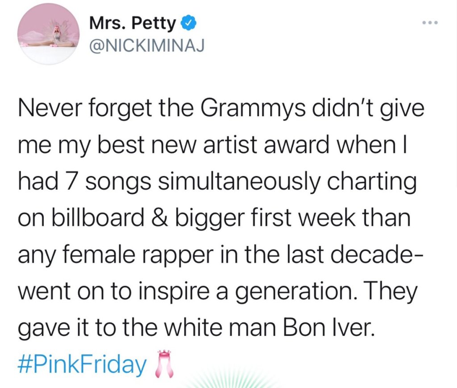Click the Mrs. Petty display name

pyautogui.click(x=133, y=23)
